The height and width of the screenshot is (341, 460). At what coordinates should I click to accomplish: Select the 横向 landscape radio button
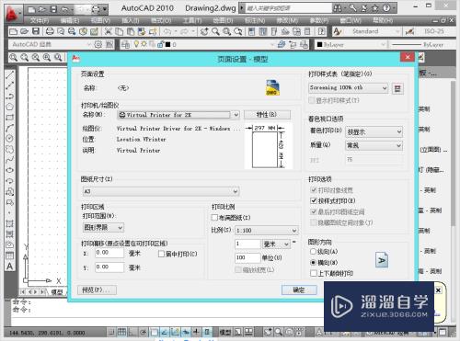[x=313, y=262]
